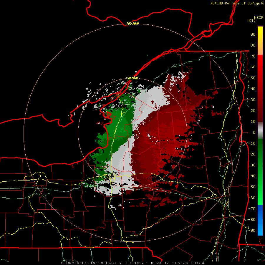Click the 10 value on velocity scale
Image resolution: width=265 pixels, height=265 pixels.
point(253,122)
